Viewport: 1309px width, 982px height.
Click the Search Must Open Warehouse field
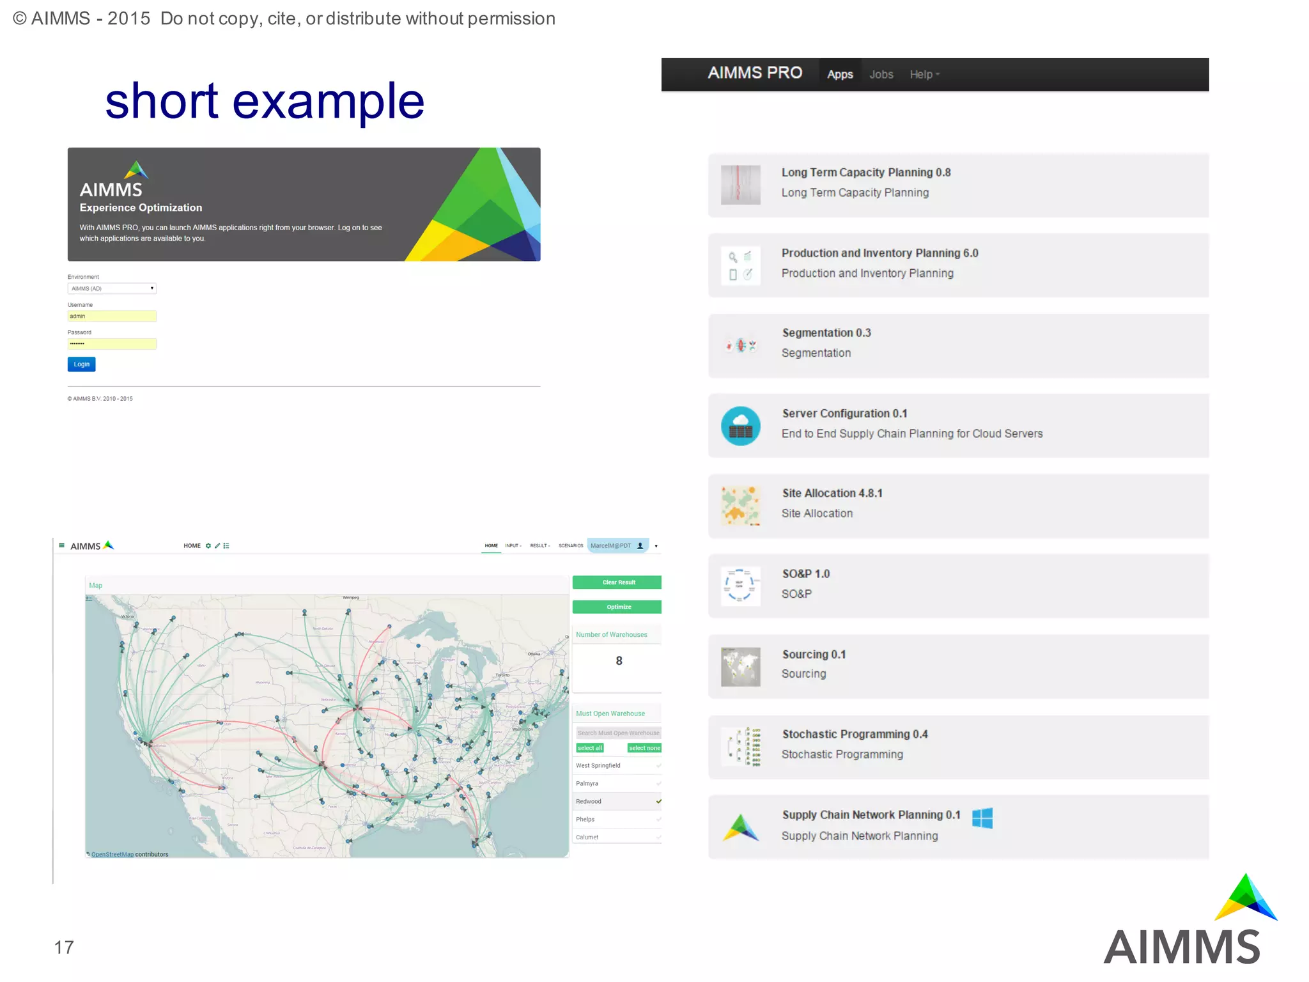[617, 733]
